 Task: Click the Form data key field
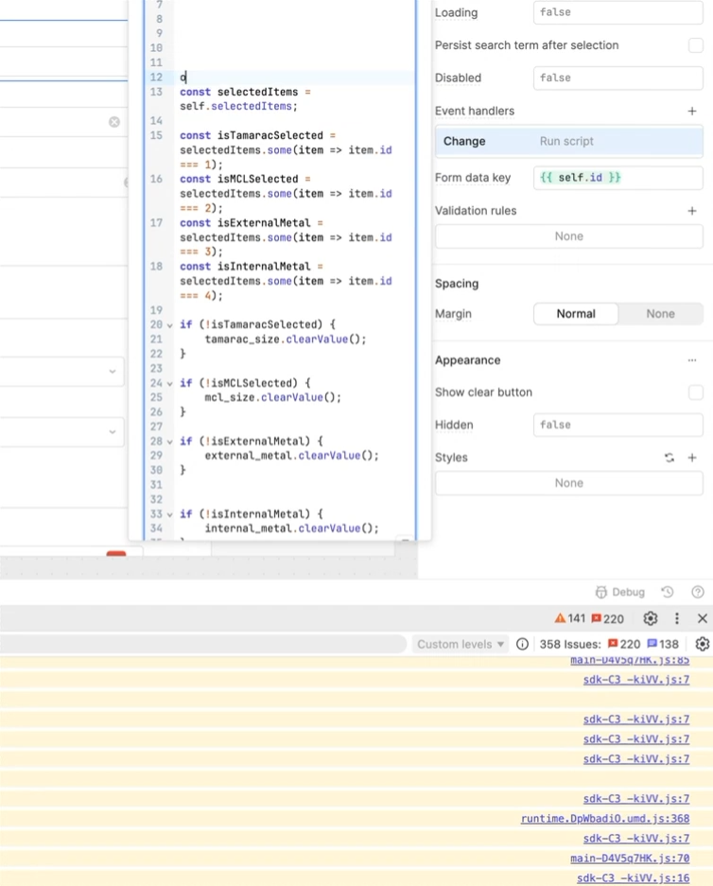pyautogui.click(x=618, y=178)
